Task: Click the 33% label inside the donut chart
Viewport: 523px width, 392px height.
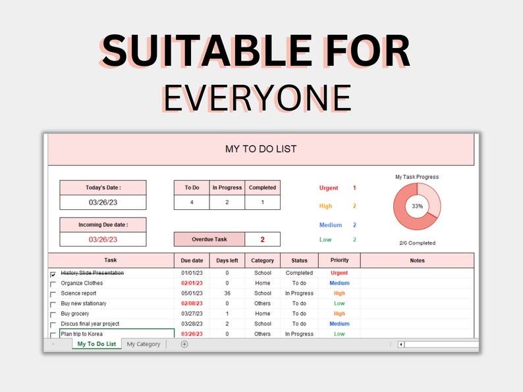Action: 417,206
